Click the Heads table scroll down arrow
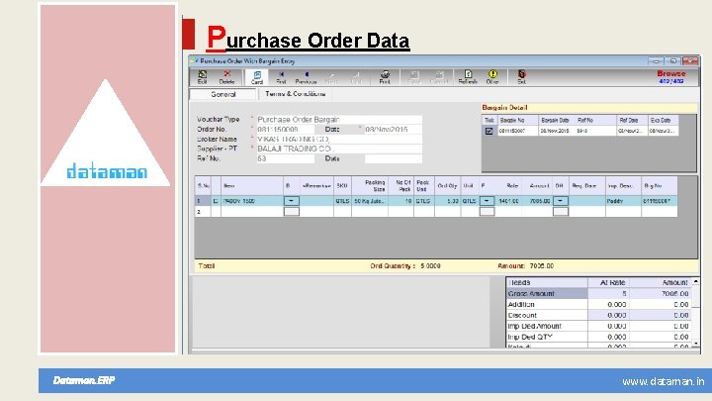 [695, 344]
